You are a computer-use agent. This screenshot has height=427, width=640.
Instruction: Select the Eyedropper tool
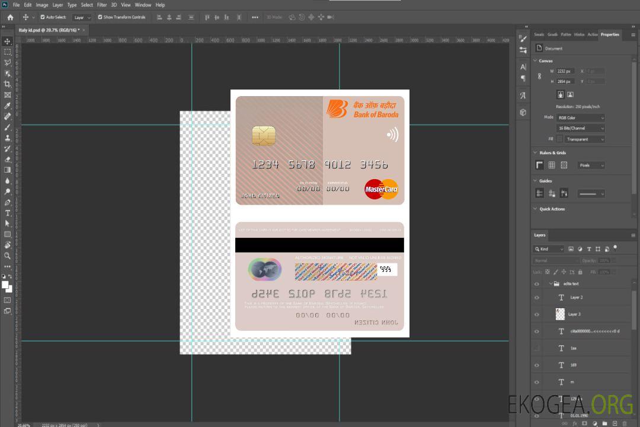click(7, 106)
